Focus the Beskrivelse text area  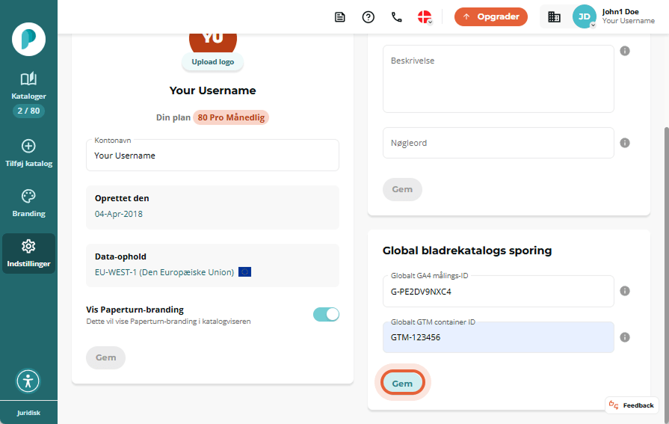click(498, 79)
